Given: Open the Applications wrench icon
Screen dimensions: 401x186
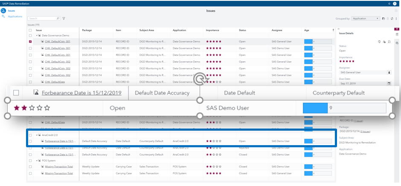Looking at the screenshot, I should coord(3,16).
